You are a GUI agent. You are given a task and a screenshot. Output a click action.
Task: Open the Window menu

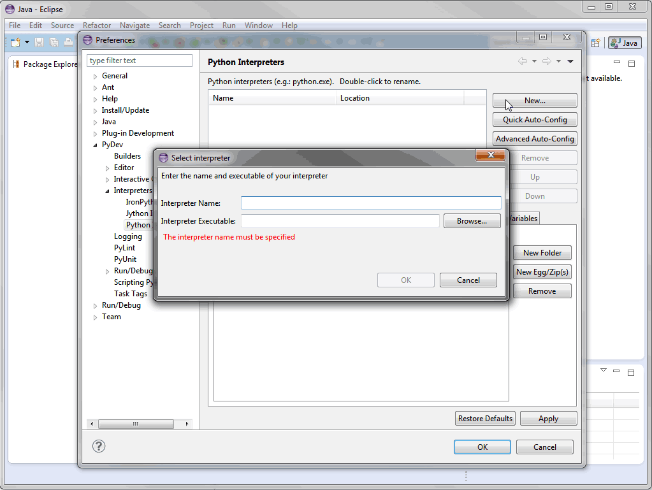(x=258, y=25)
